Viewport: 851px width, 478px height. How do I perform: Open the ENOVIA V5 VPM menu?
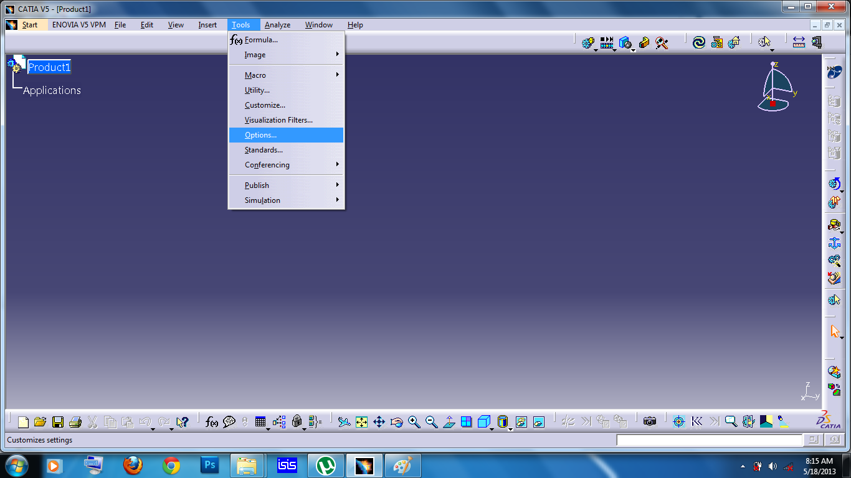point(79,25)
